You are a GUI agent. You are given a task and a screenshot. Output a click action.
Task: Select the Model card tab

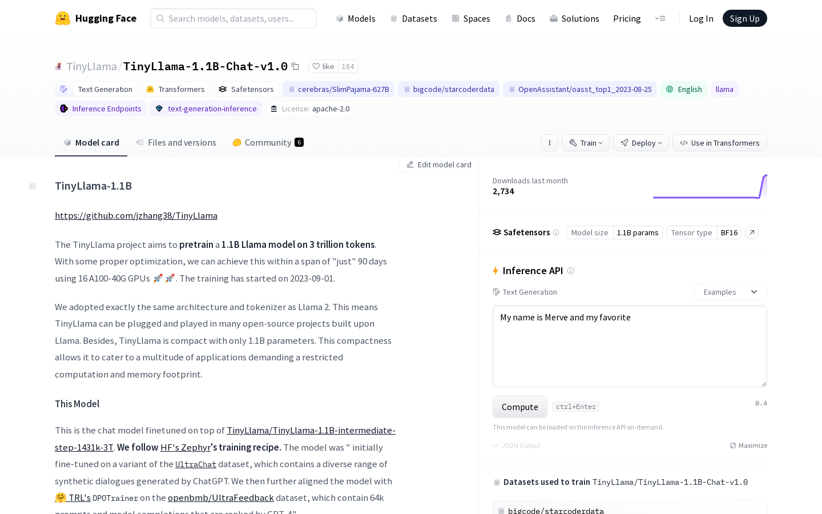(91, 143)
